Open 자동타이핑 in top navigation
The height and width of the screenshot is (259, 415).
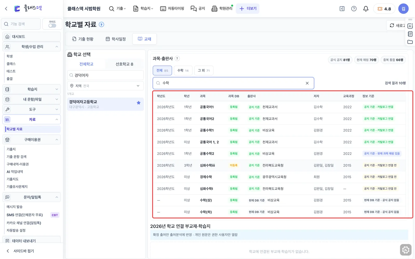[172, 9]
